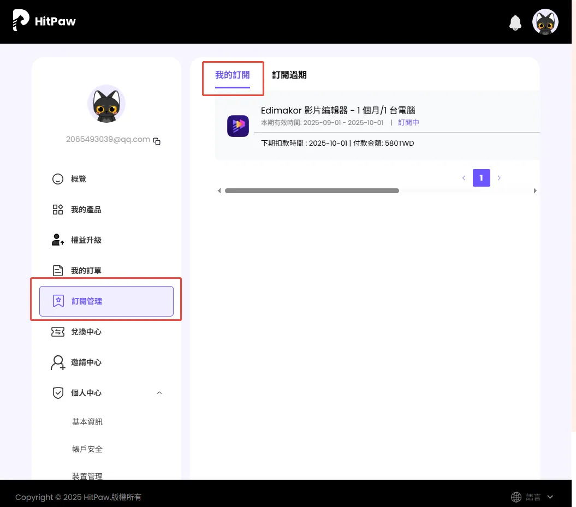
Task: Switch to the 訂閱過期 tab
Action: [x=289, y=75]
